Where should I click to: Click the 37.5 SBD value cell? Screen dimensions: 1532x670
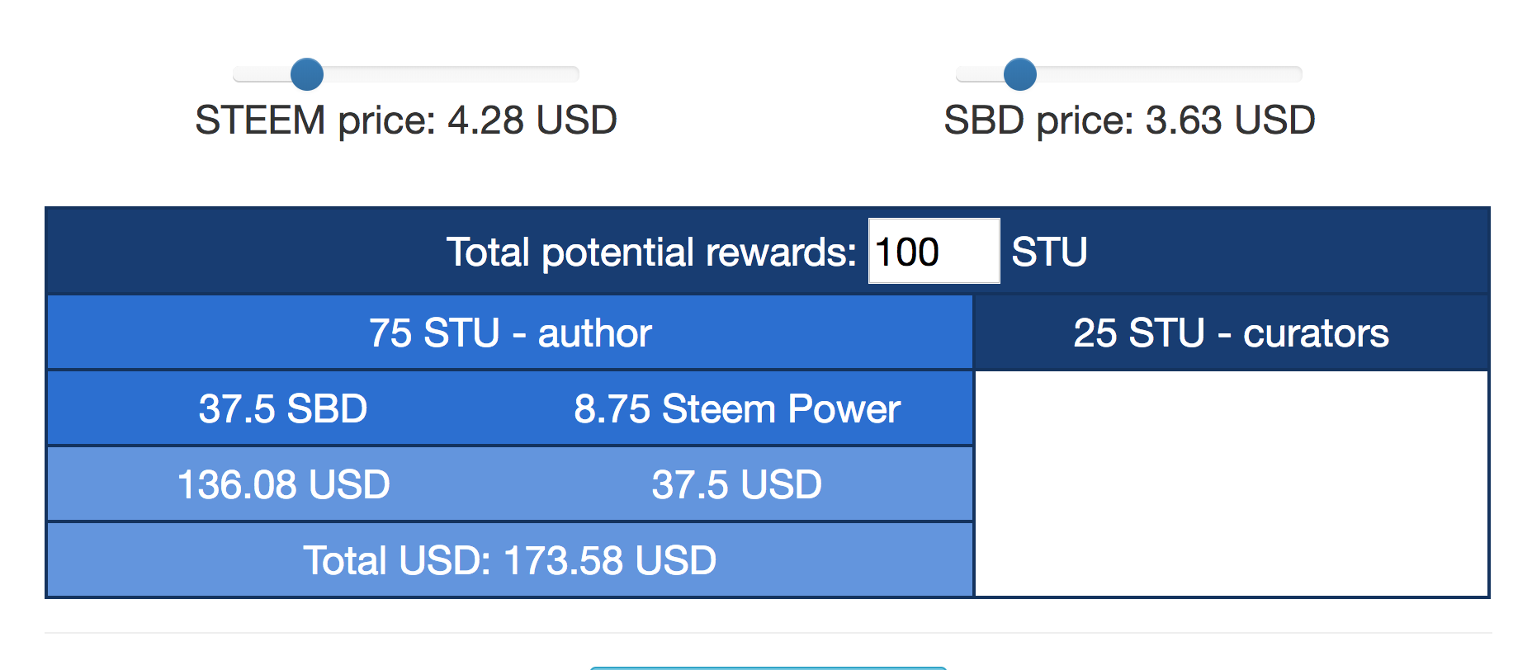coord(283,408)
